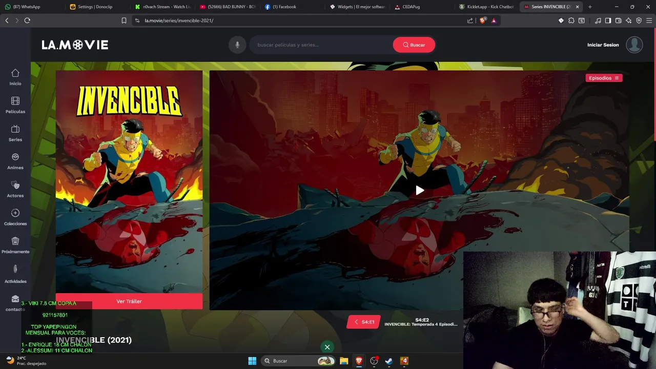The height and width of the screenshot is (369, 656).
Task: Open Animes section in sidebar
Action: pos(15,161)
